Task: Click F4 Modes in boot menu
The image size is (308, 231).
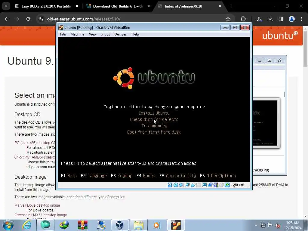Action: point(146,176)
